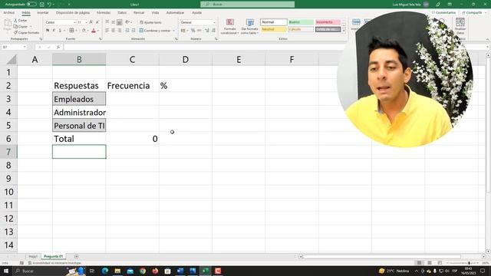Click the bottom align icon
This screenshot has height=276, width=491.
120,22
